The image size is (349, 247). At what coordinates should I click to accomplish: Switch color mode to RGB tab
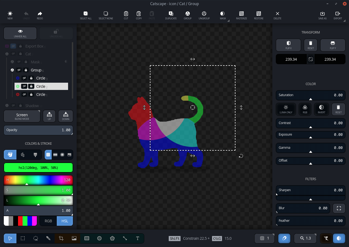click(x=48, y=221)
